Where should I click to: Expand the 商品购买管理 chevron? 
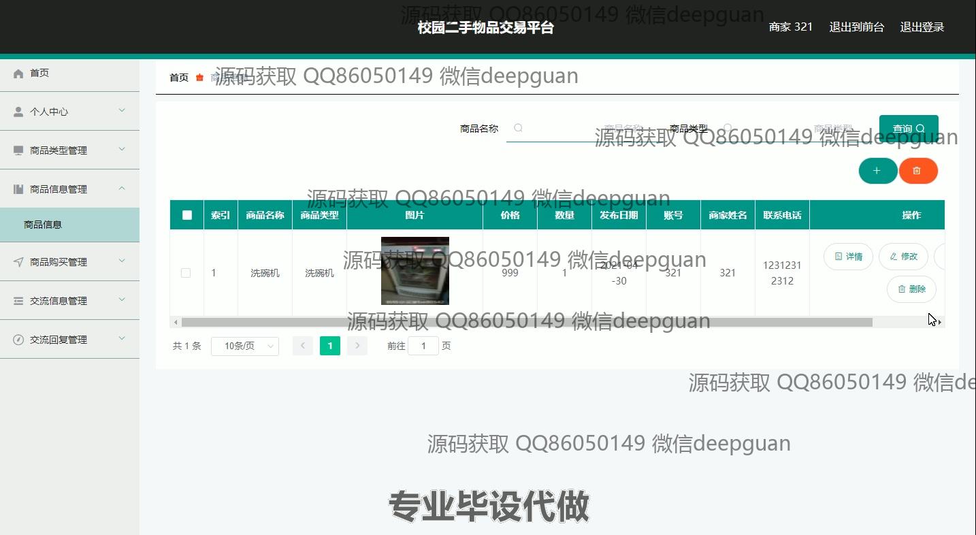122,261
